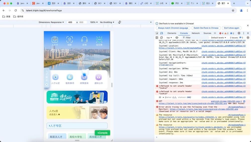View site information icon in address bar
Screen dimensions: 251x142
[x=23, y=10]
